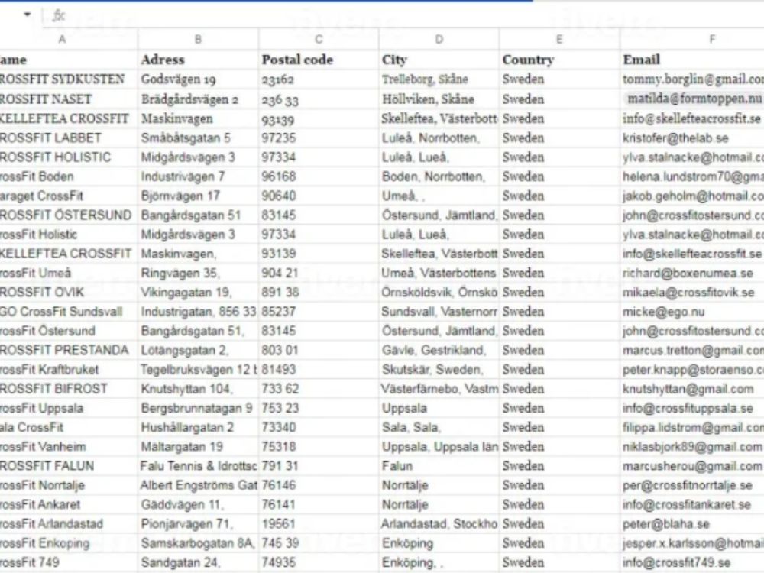Select email 'matilda@formtoppen.nu'
The image size is (764, 573).
pyautogui.click(x=692, y=99)
